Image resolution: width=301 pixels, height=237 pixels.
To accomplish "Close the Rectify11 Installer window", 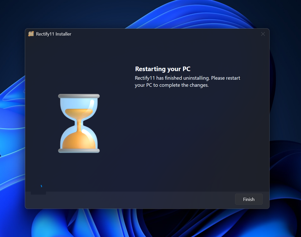I will pyautogui.click(x=263, y=34).
